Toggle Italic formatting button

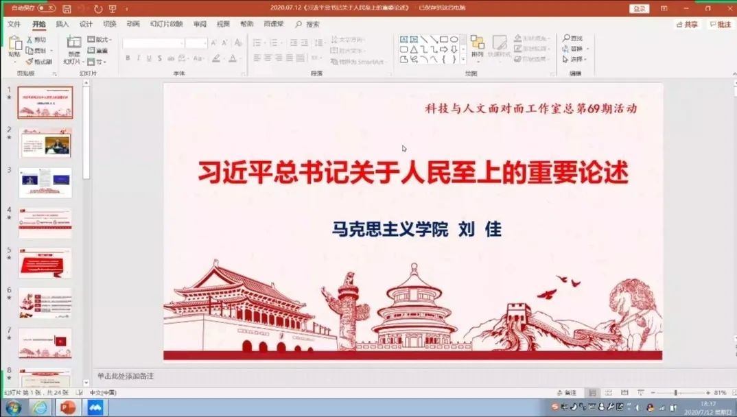click(138, 58)
